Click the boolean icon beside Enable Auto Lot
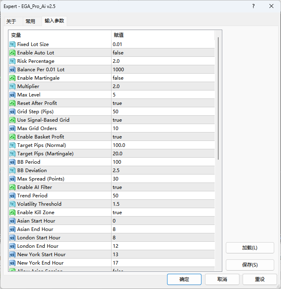 [12, 53]
